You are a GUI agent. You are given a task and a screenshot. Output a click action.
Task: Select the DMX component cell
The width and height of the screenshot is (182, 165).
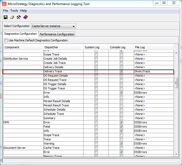click(x=23, y=122)
